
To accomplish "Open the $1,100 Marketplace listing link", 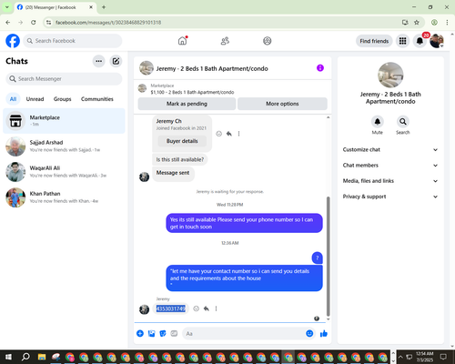I will [192, 92].
